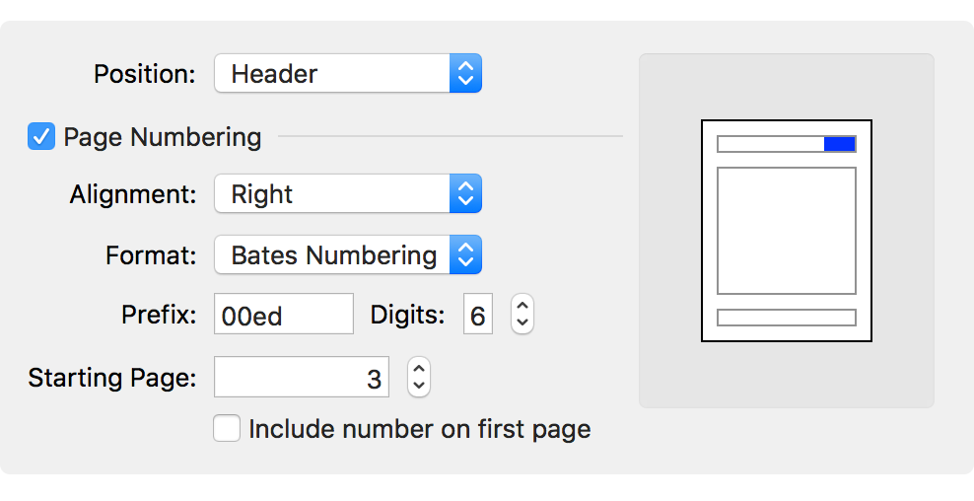Click the blue arrows on the Format popup
The height and width of the screenshot is (501, 974).
click(465, 255)
